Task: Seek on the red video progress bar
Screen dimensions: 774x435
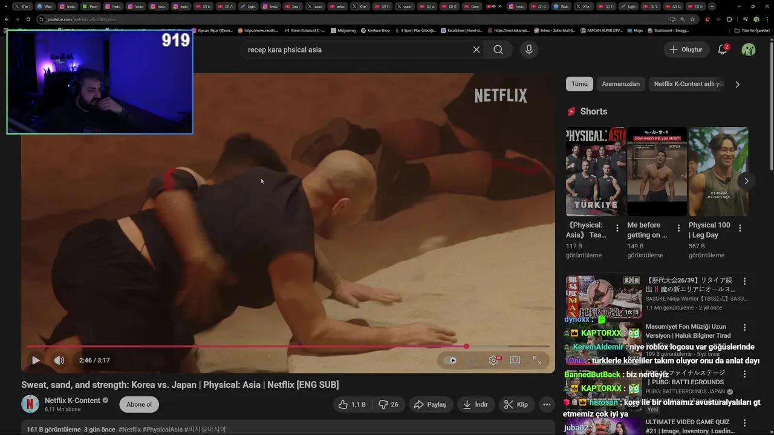Action: pyautogui.click(x=288, y=346)
